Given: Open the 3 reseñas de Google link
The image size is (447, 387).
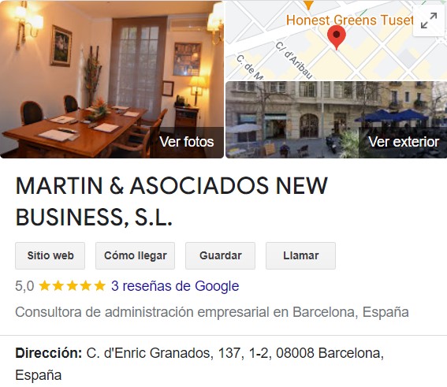Looking at the screenshot, I should click(x=175, y=286).
